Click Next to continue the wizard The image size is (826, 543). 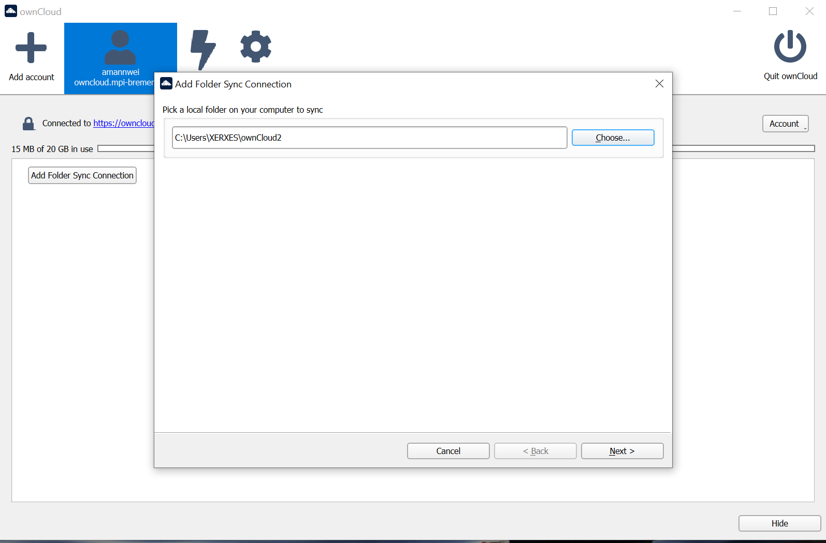point(622,451)
